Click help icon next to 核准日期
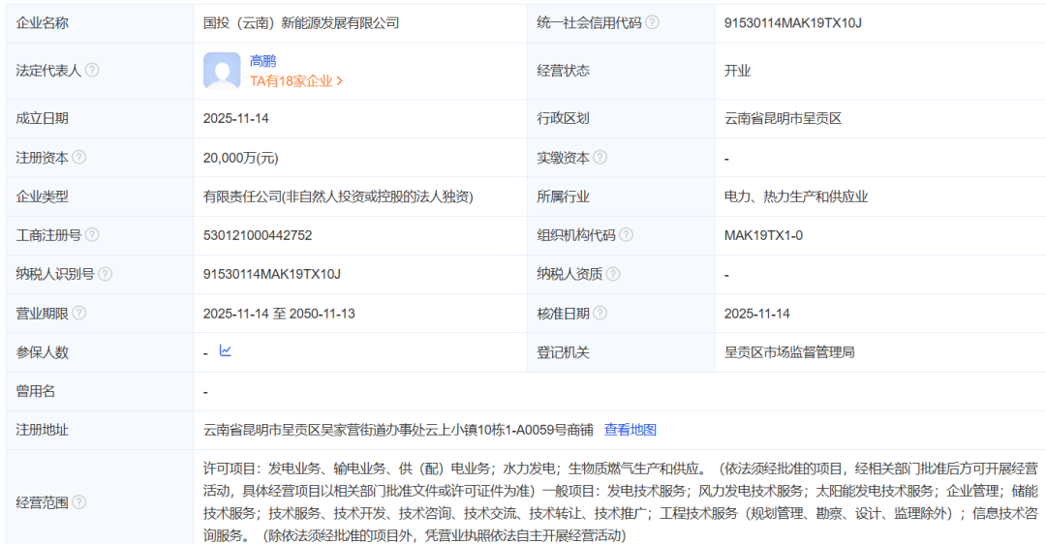The width and height of the screenshot is (1046, 544). click(x=600, y=314)
